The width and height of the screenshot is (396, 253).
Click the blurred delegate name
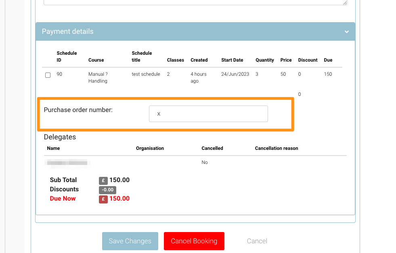pos(67,162)
